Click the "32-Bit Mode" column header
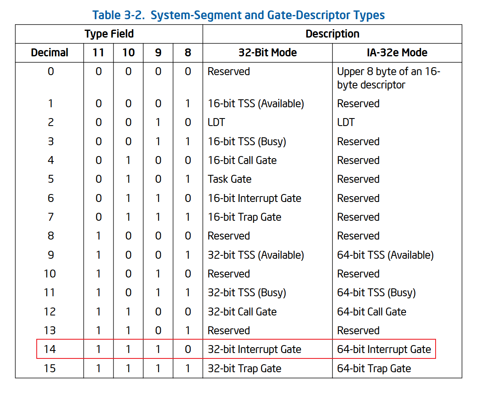This screenshot has height=401, width=484. click(267, 53)
